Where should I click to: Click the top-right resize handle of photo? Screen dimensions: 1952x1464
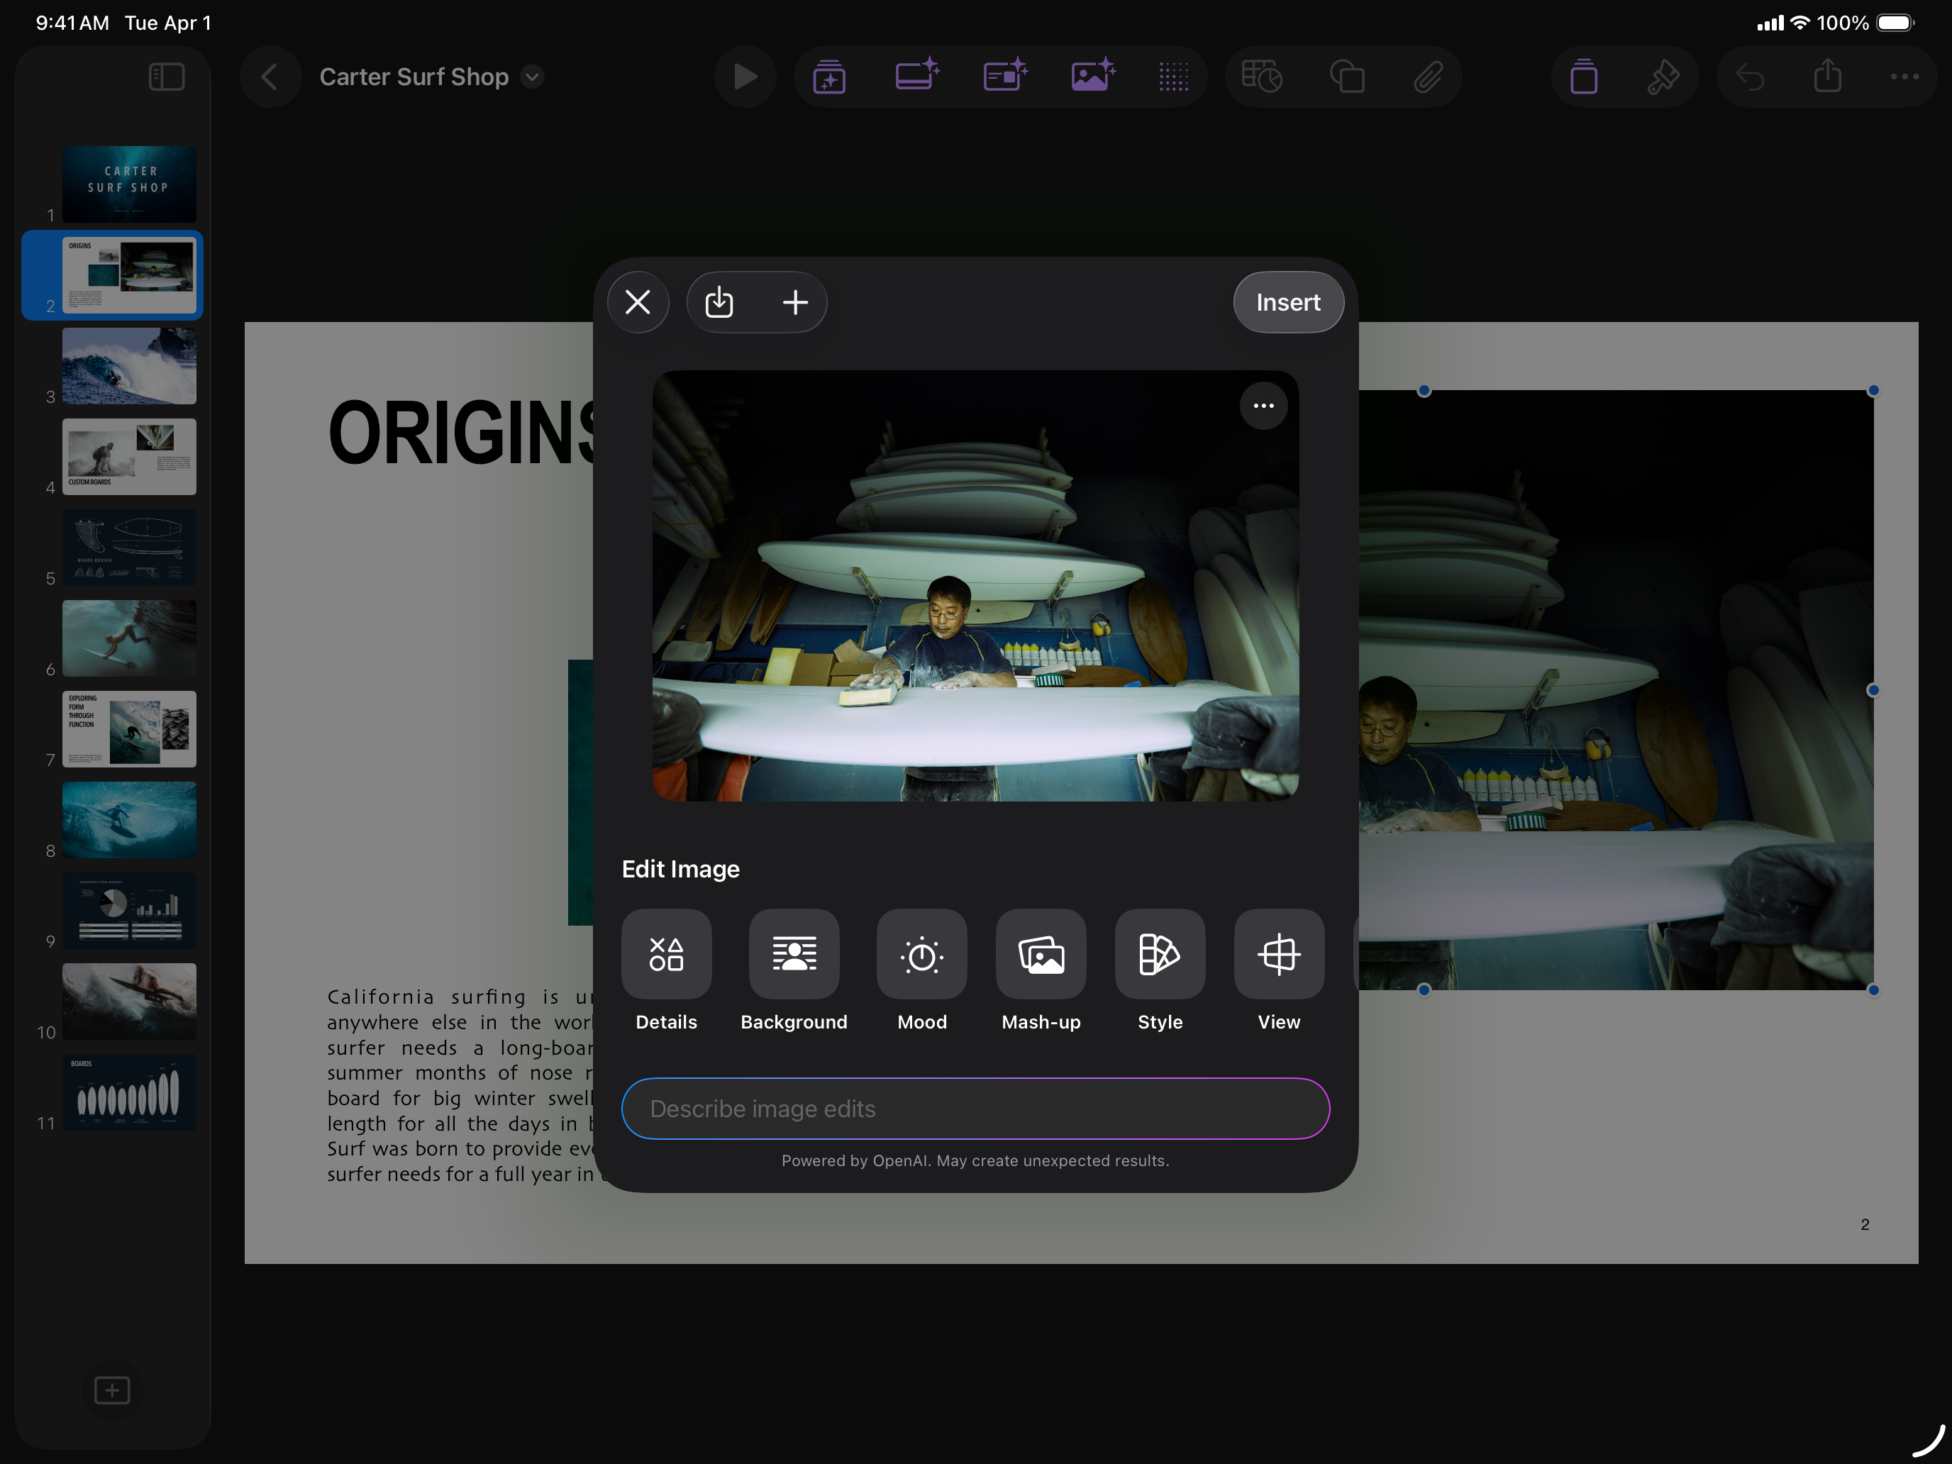pyautogui.click(x=1873, y=391)
